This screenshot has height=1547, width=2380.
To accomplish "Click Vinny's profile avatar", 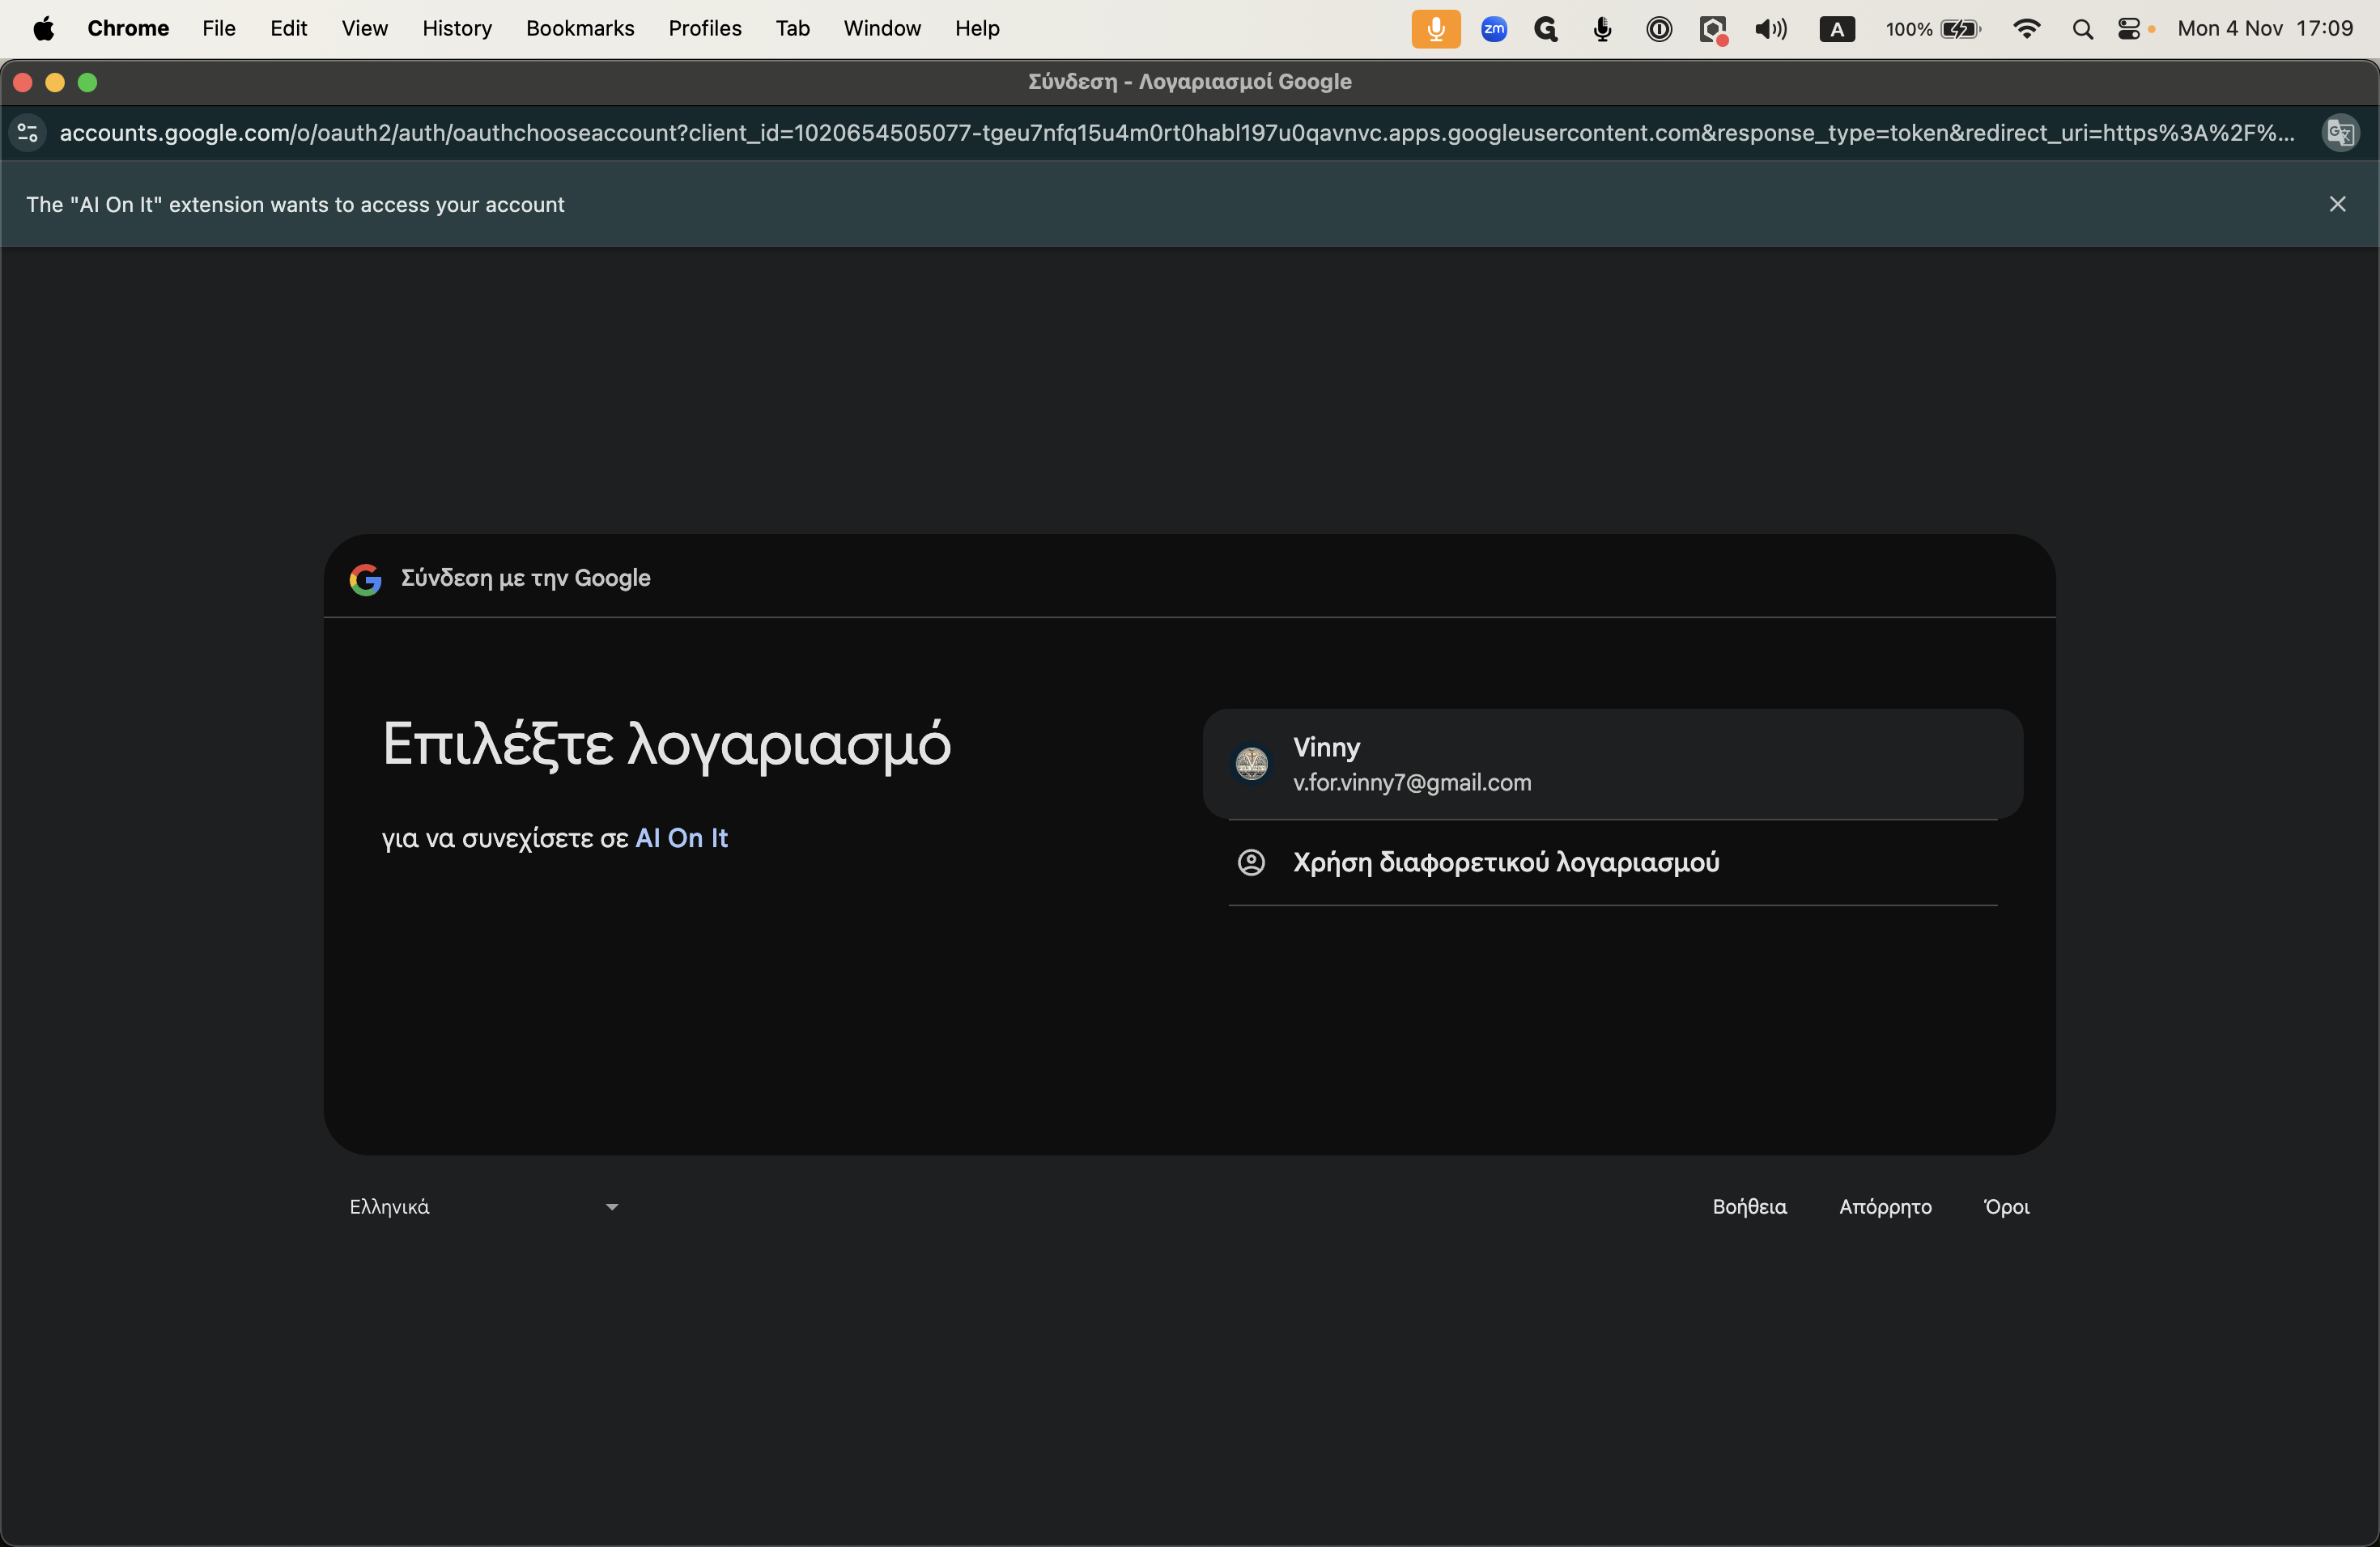I will (1251, 764).
